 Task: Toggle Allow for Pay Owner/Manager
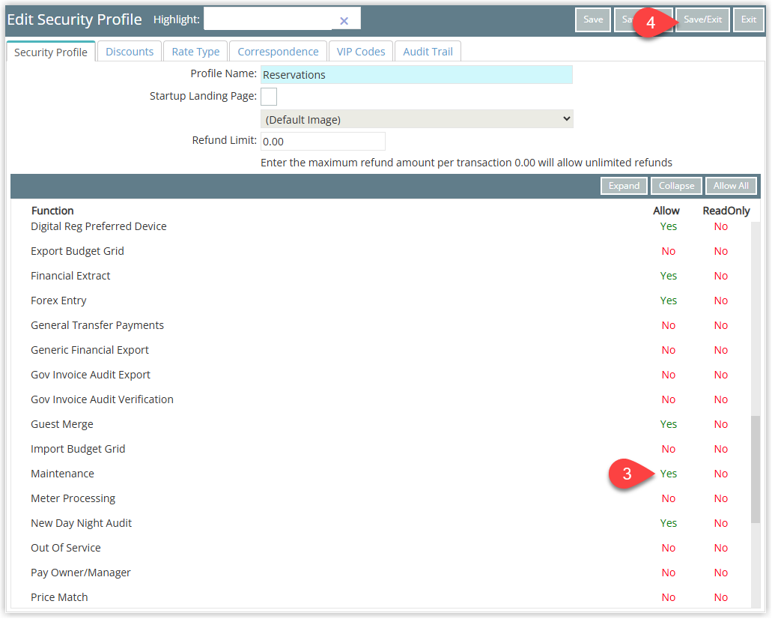click(x=668, y=573)
